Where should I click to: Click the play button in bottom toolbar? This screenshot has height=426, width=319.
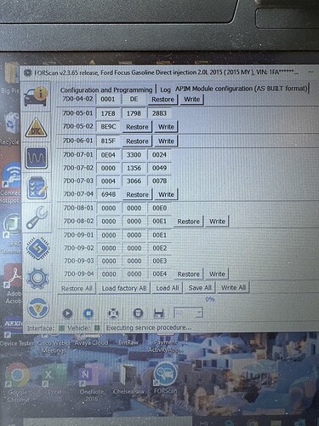(67, 314)
